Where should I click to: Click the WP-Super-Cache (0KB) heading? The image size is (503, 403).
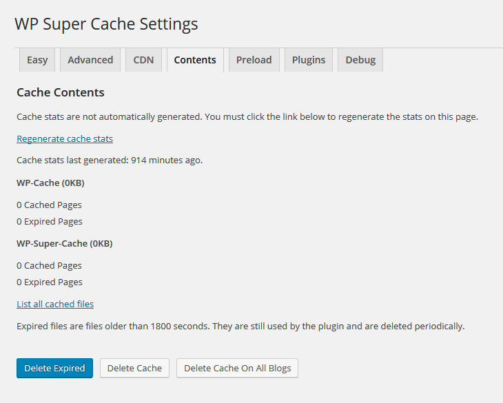[65, 244]
